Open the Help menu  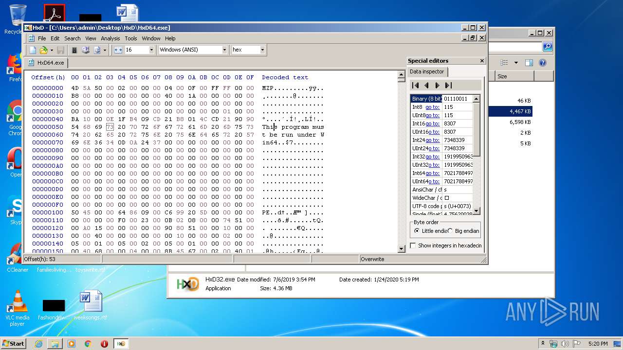170,38
